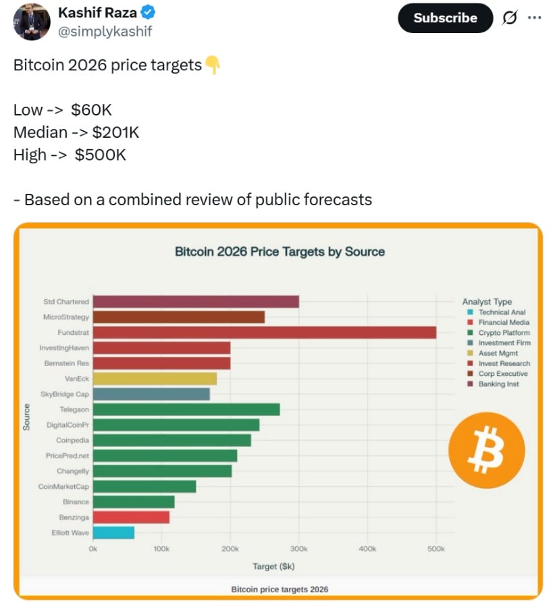The width and height of the screenshot is (557, 603).
Task: Open the Bitcoin price targets chart image
Action: pos(278,411)
